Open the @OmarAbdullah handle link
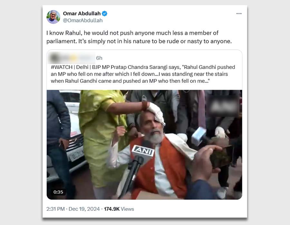The image size is (290, 225). [83, 20]
